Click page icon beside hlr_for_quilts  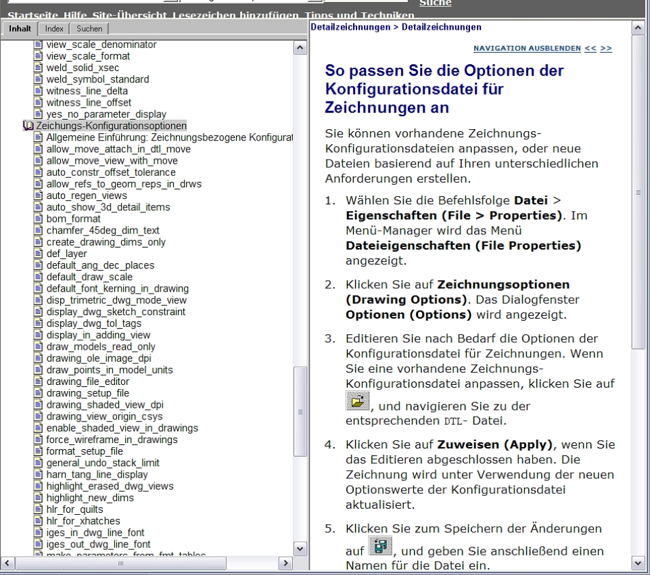tap(38, 509)
